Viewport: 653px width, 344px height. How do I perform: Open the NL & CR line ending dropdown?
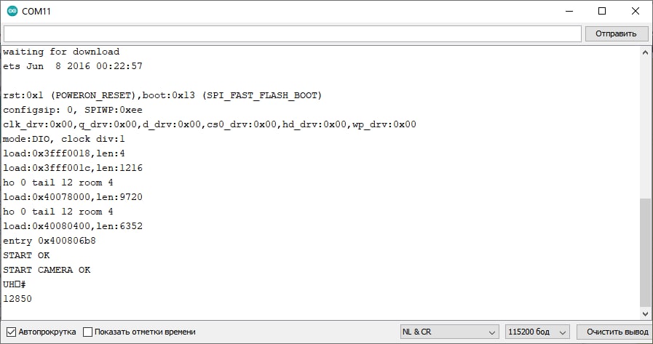click(x=449, y=332)
